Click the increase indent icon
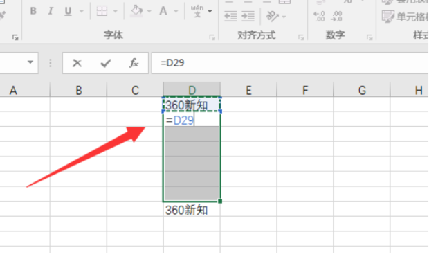The height and width of the screenshot is (259, 429). [248, 17]
